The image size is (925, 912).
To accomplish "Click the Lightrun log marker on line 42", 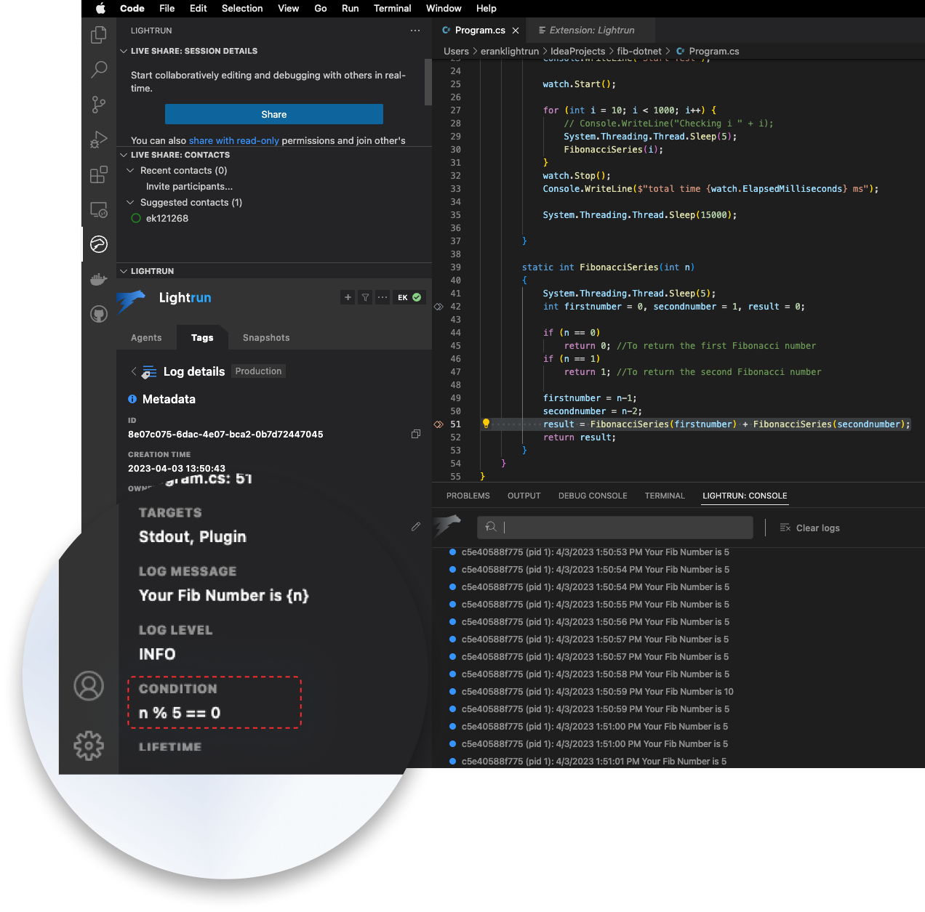I will click(x=439, y=307).
